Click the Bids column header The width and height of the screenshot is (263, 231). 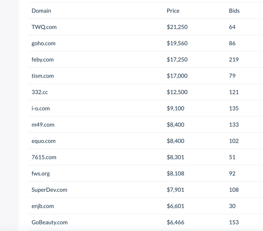coord(234,11)
